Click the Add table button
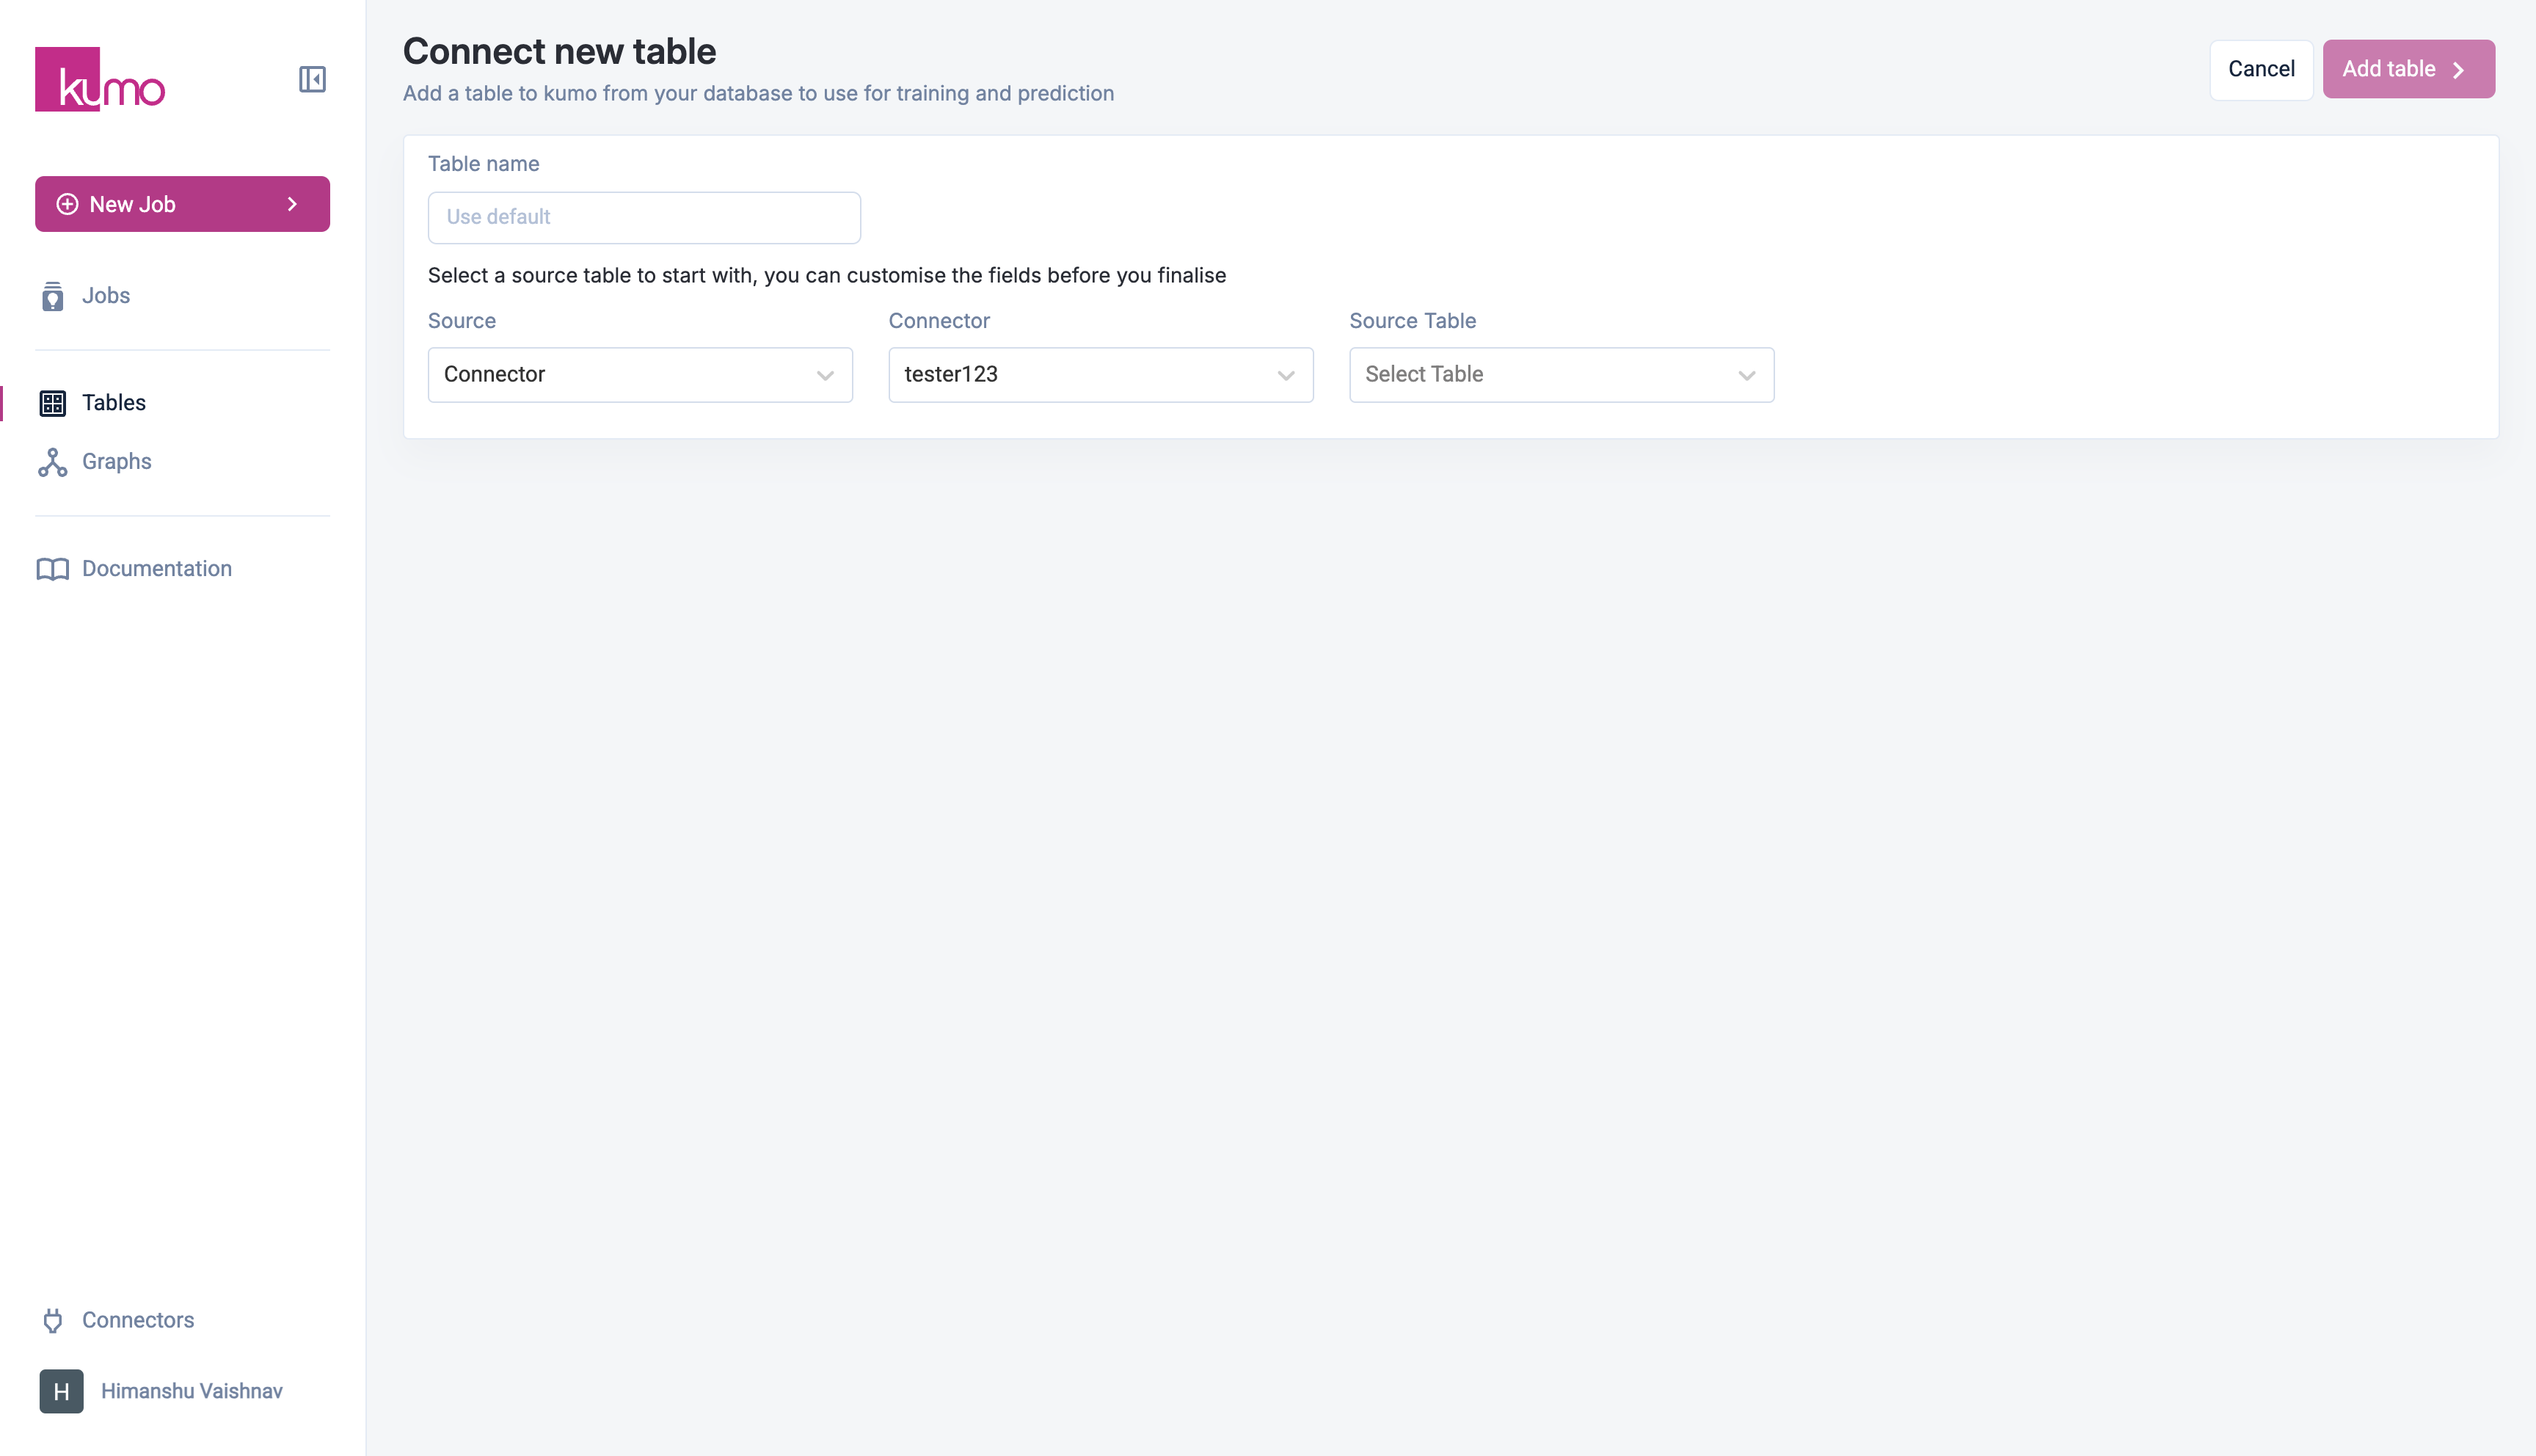 (x=2408, y=69)
